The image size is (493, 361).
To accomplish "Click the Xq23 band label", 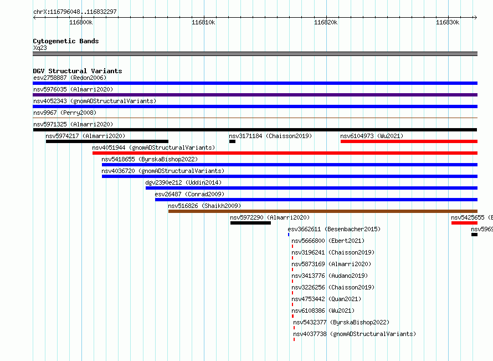I will pos(40,48).
